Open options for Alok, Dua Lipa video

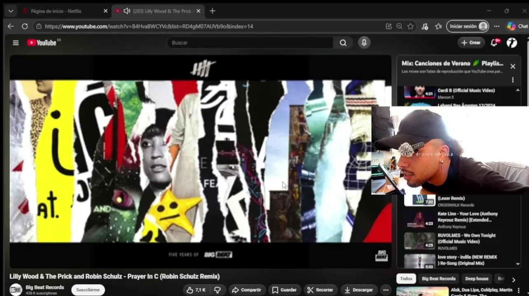click(518, 290)
